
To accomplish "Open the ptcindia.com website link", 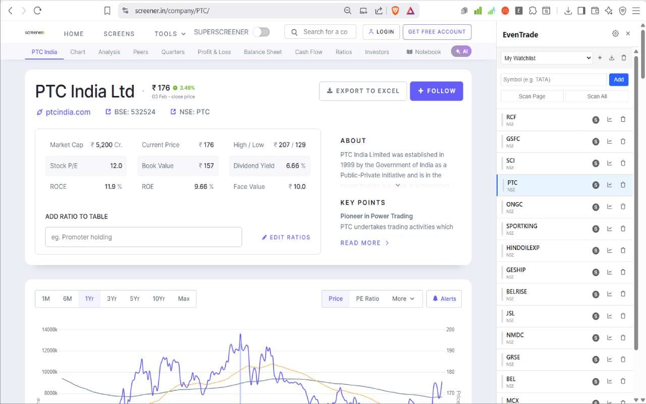I will point(63,112).
